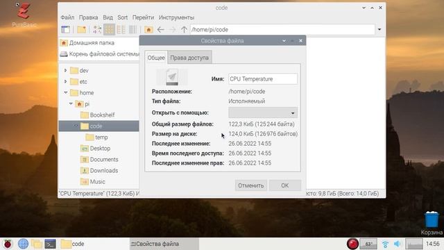Click the Отменить button
The height and width of the screenshot is (250, 444).
point(251,185)
